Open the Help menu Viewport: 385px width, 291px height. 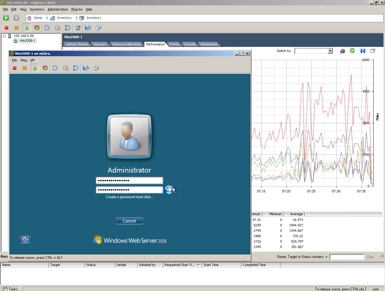pyautogui.click(x=89, y=9)
